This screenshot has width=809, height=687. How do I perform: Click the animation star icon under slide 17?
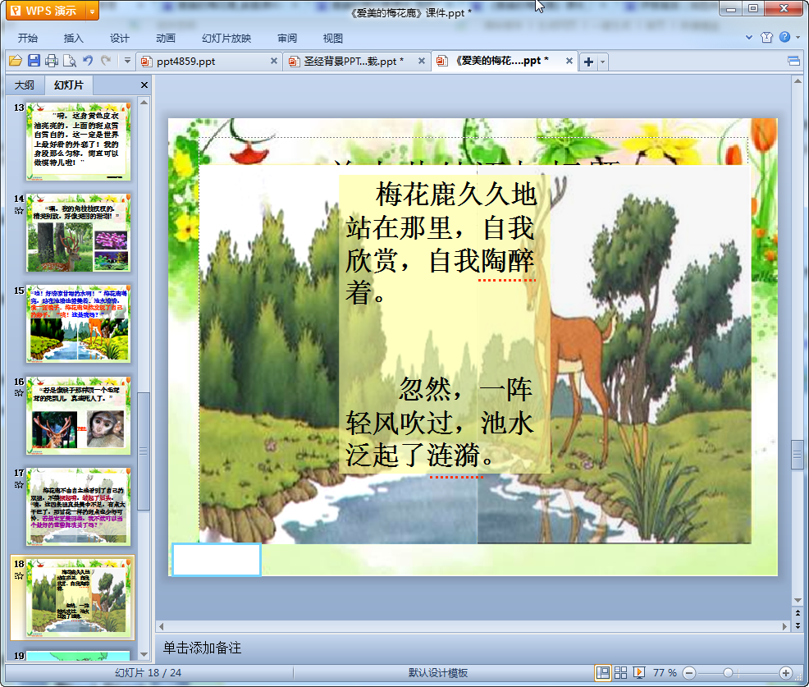19,484
